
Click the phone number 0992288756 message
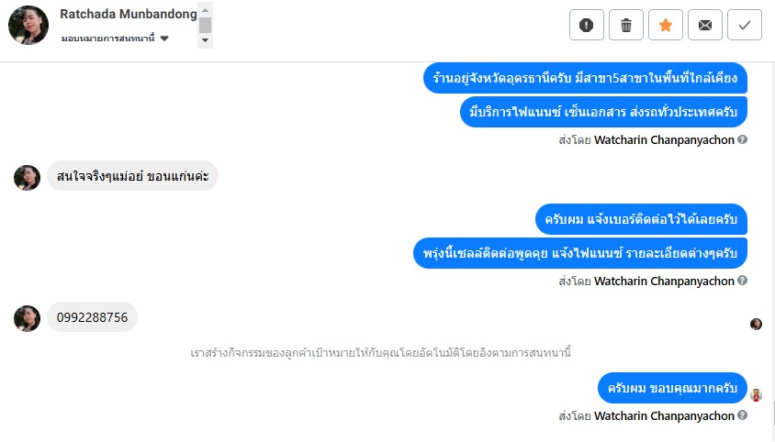click(x=92, y=317)
